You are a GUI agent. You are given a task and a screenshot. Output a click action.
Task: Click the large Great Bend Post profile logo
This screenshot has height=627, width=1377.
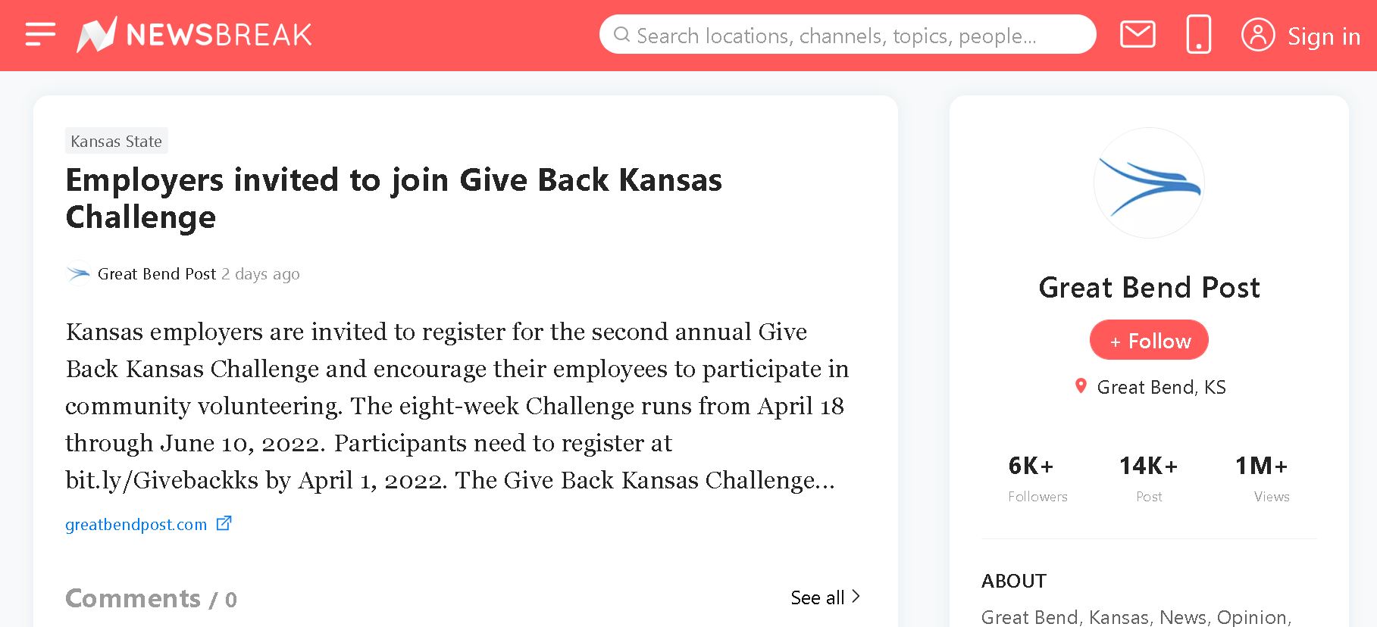pyautogui.click(x=1149, y=183)
